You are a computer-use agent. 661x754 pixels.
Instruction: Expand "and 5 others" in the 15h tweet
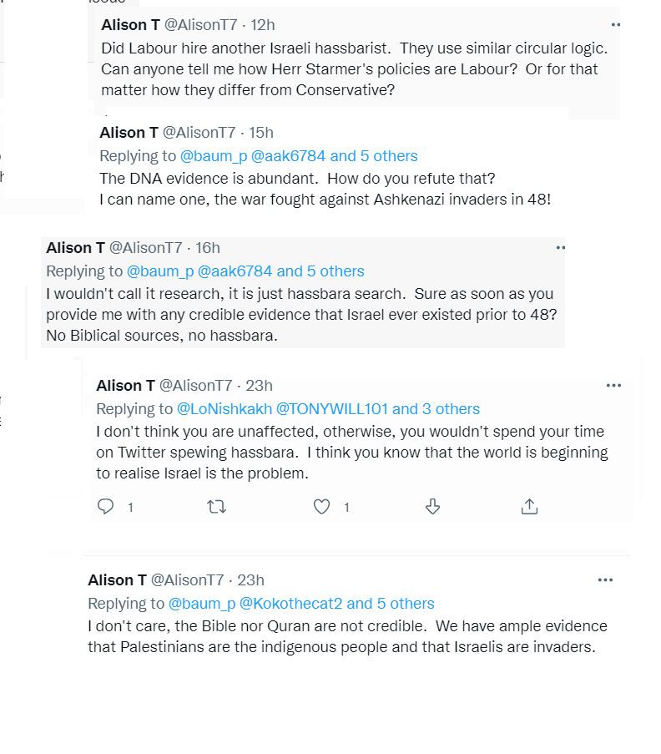374,156
